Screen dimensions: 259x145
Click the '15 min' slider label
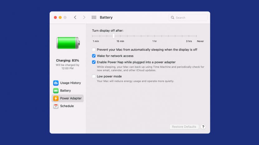tap(120, 41)
